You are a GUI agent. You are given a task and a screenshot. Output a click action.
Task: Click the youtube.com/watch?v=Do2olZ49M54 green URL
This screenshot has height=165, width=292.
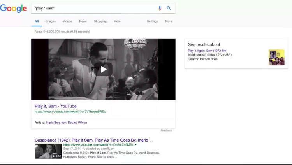[99, 145]
